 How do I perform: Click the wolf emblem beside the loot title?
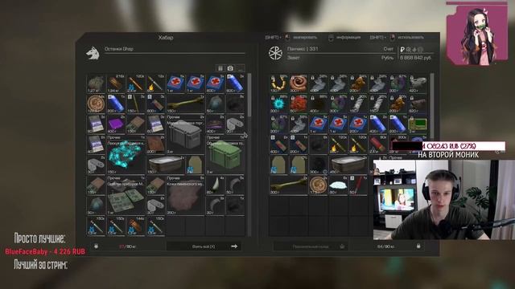point(93,54)
